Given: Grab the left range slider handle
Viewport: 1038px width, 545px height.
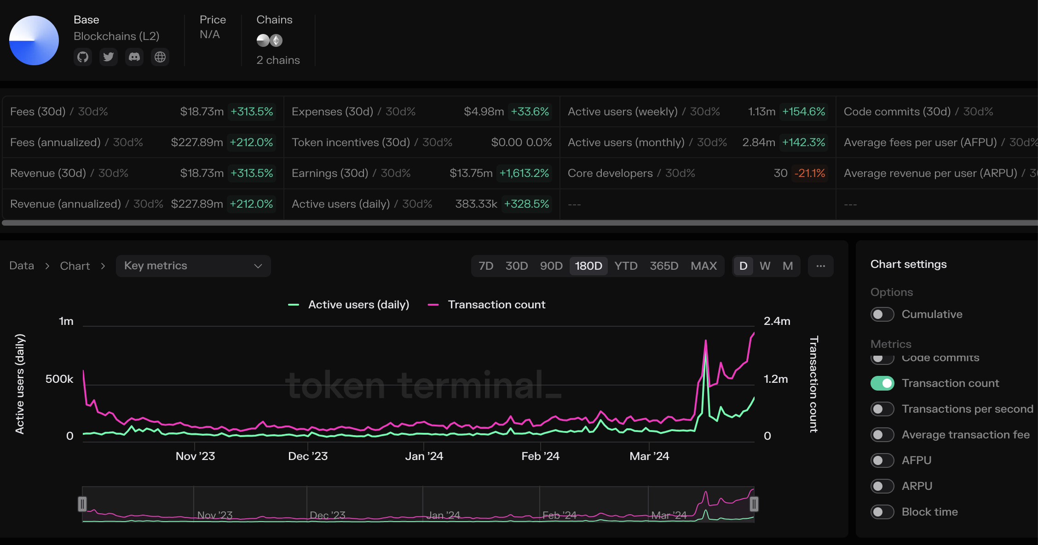Looking at the screenshot, I should point(82,504).
